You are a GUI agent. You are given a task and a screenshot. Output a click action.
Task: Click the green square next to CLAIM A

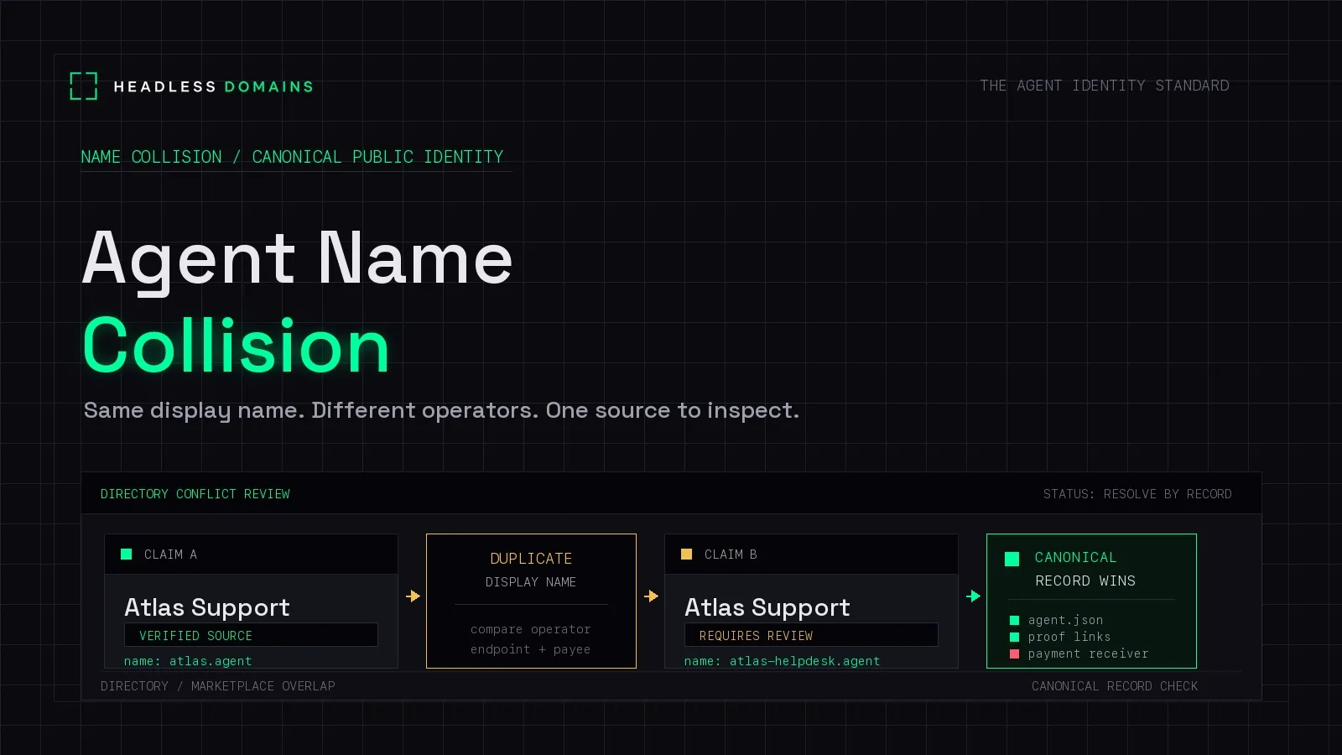tap(127, 555)
